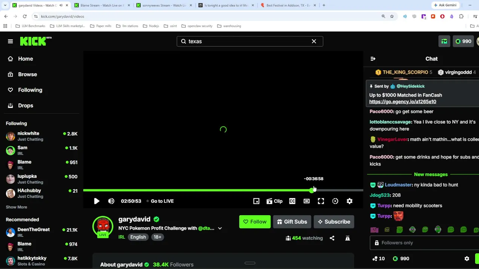
Task: Open the browser extensions puzzle icon
Action: point(461,16)
